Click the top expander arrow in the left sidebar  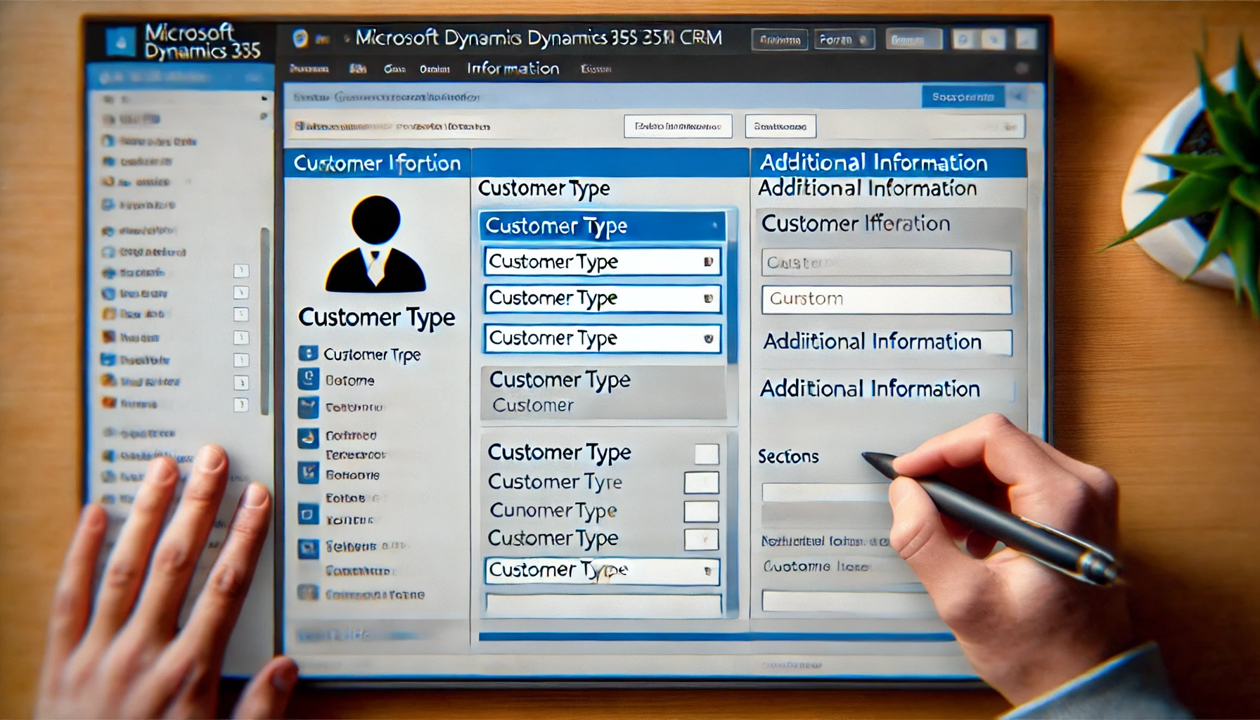(264, 98)
